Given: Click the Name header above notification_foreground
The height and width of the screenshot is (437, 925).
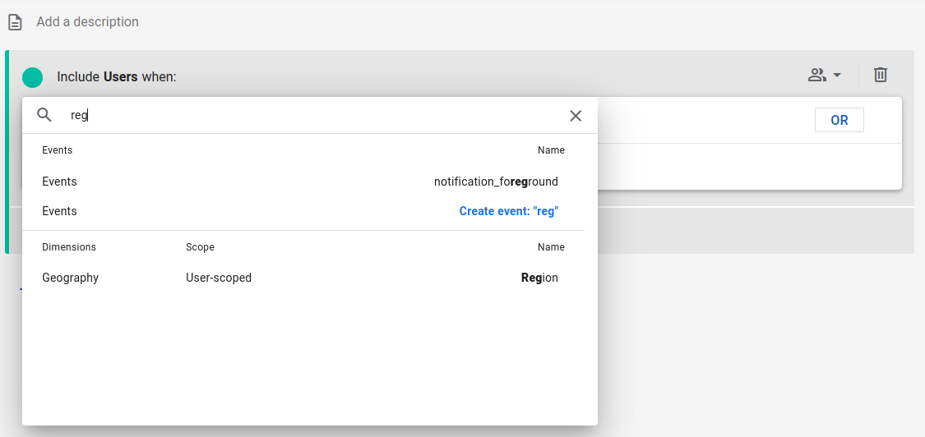Looking at the screenshot, I should coord(551,150).
